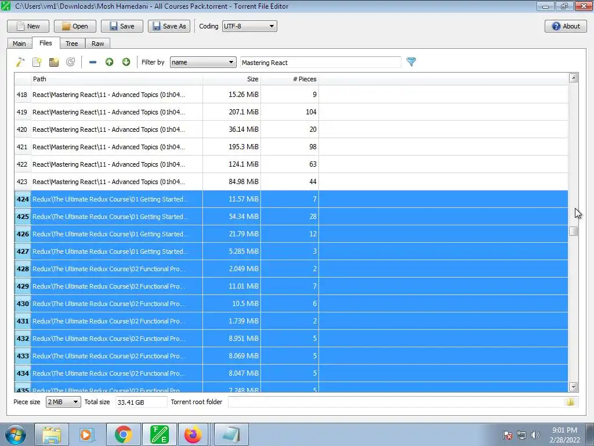Move selected files up with green arrow

110,62
